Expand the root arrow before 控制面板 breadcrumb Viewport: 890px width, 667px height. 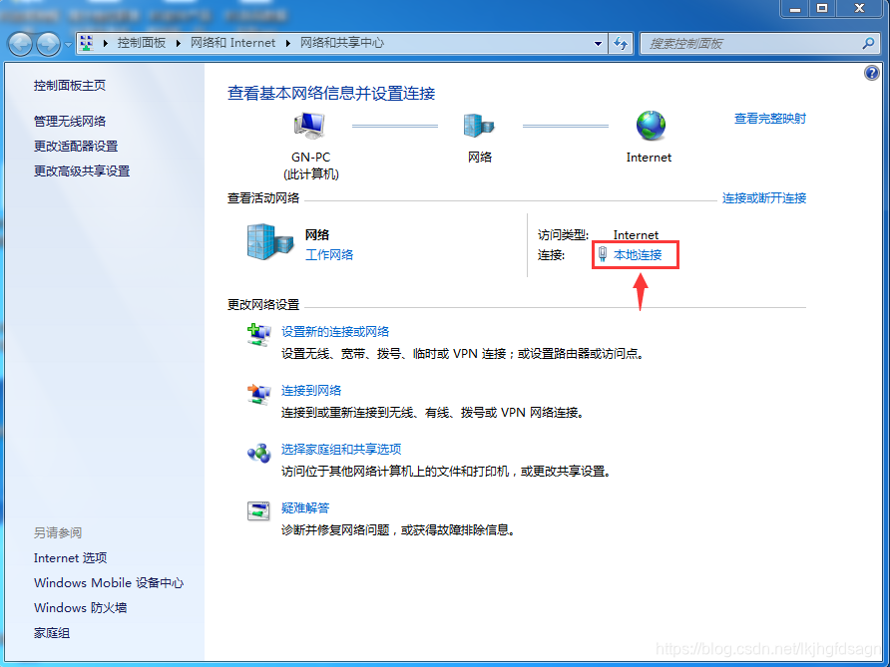coord(105,43)
